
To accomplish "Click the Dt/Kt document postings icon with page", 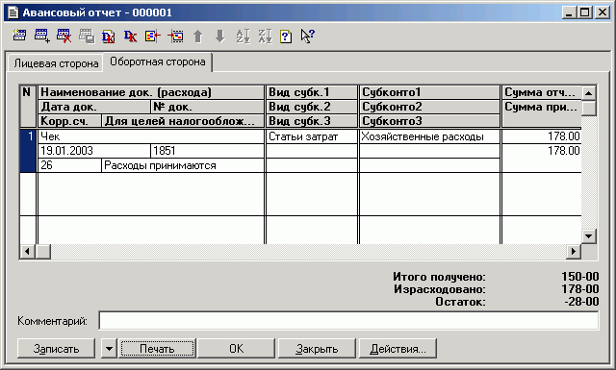I will pos(108,37).
